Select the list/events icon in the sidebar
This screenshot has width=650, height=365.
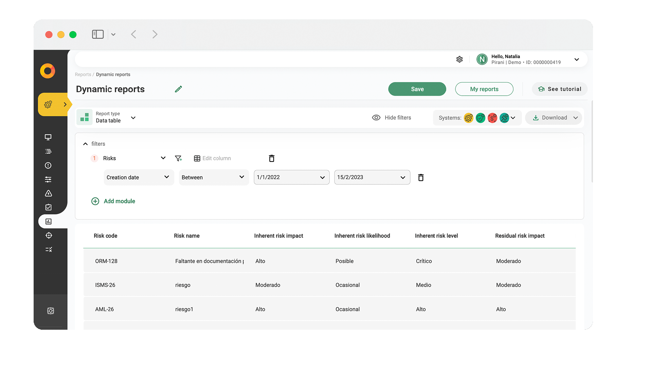click(x=48, y=151)
